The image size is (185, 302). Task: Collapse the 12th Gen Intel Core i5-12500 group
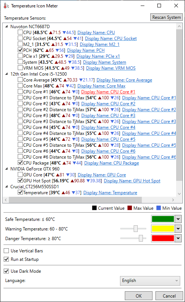click(7, 74)
